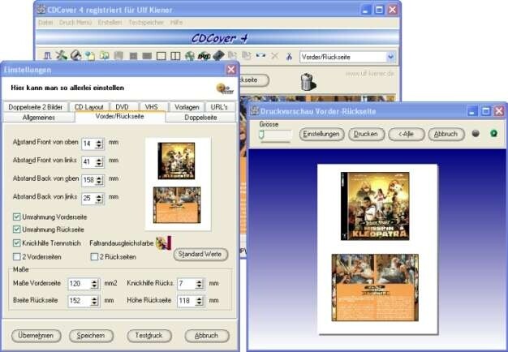Screen dimensions: 508x352
Task: Click the swap arrows toolbar icon
Action: pos(260,56)
